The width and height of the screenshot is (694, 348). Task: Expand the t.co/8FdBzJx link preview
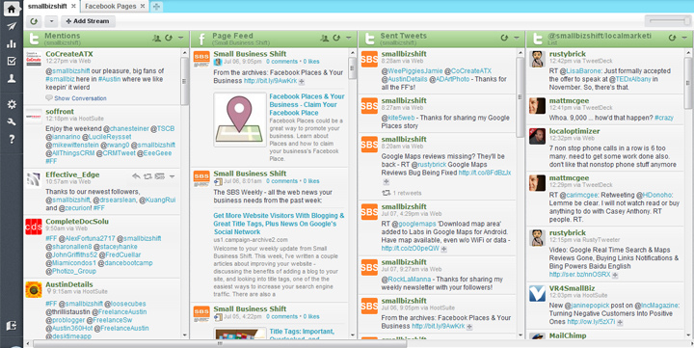coord(386,181)
